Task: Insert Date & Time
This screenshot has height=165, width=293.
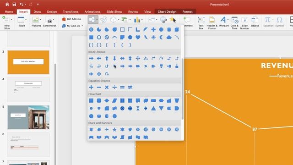Action: coord(234,23)
